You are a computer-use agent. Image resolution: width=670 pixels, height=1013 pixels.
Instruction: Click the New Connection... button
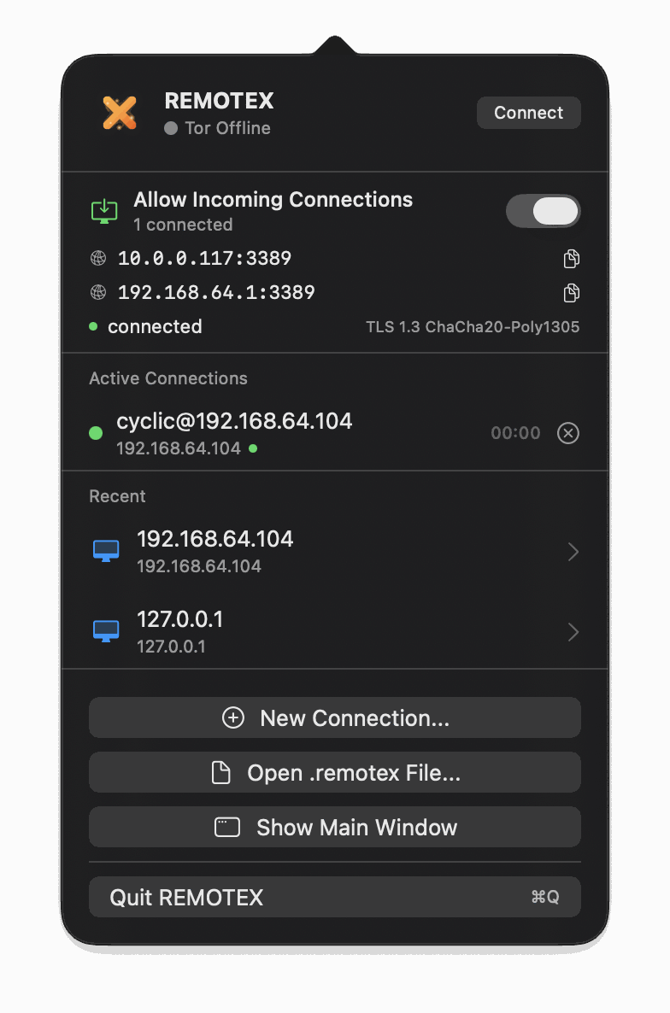coord(335,717)
